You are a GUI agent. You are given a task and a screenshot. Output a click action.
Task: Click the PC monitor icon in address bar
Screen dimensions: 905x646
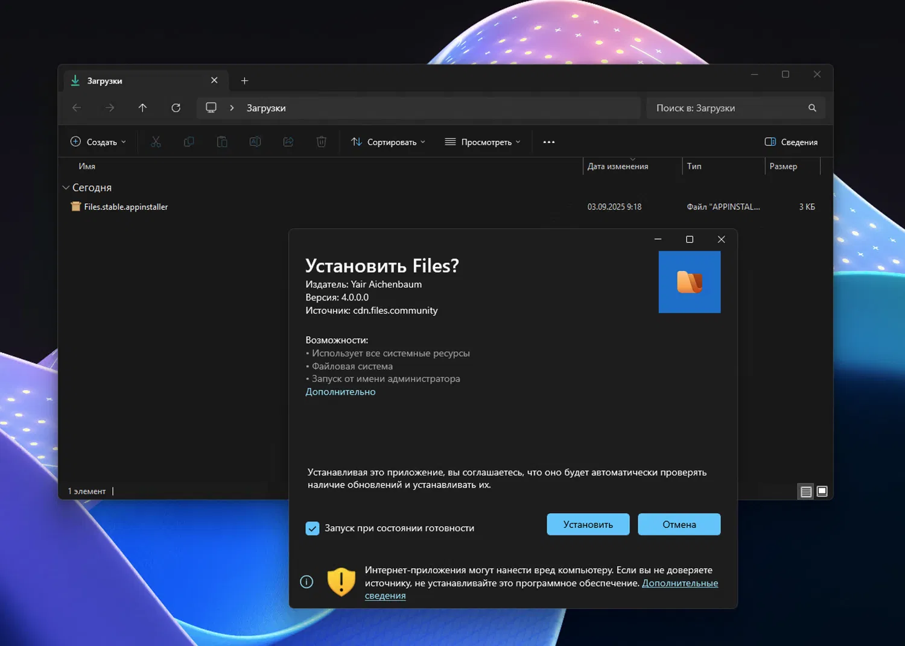tap(211, 108)
